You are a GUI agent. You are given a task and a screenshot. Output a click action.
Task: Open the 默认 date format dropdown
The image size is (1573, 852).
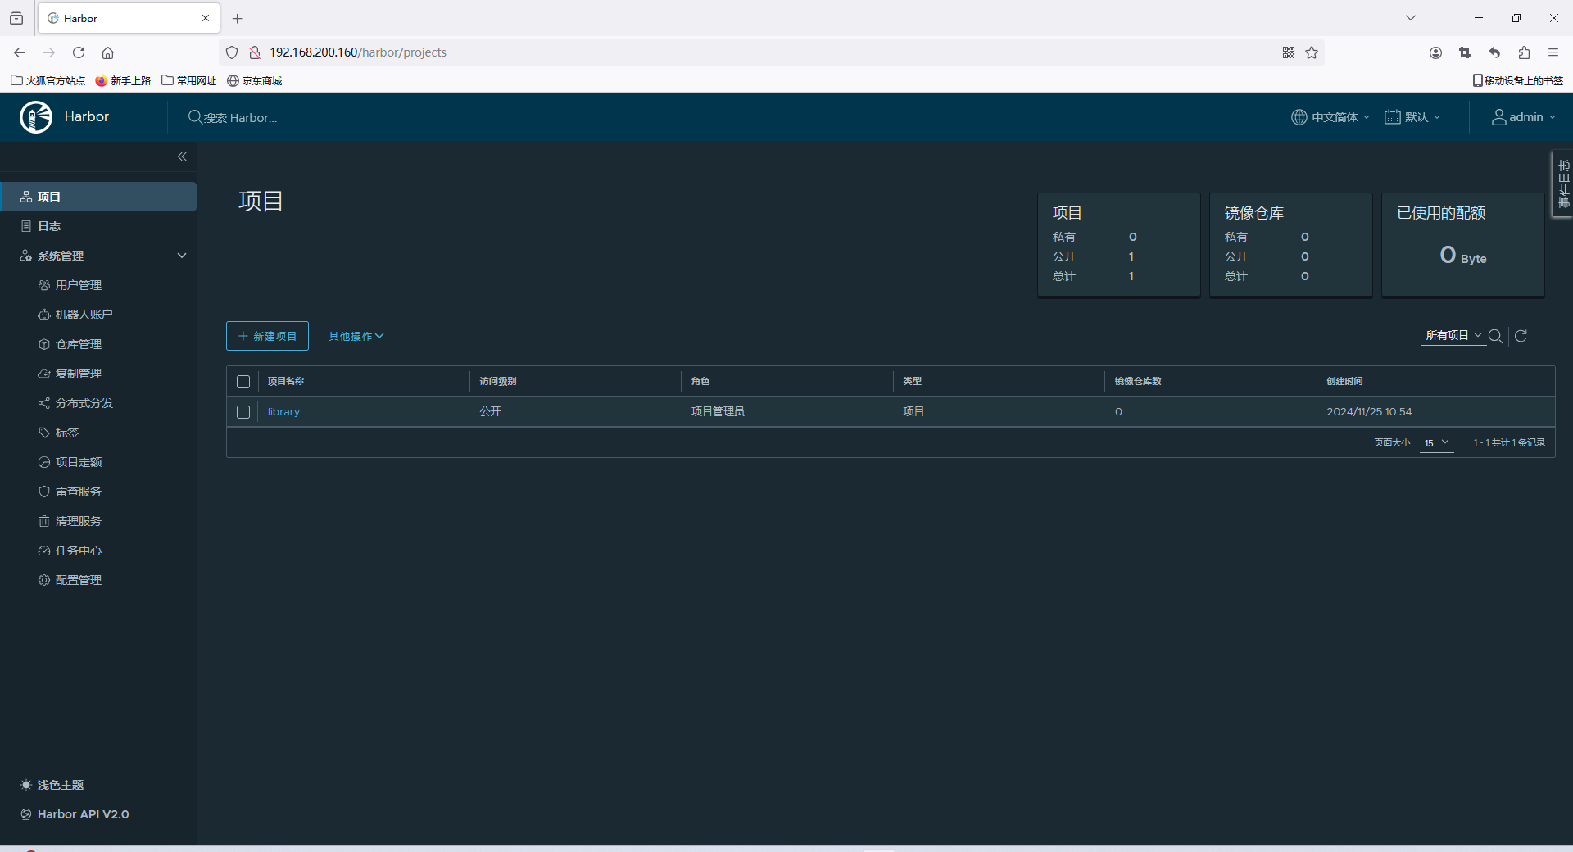(1412, 117)
